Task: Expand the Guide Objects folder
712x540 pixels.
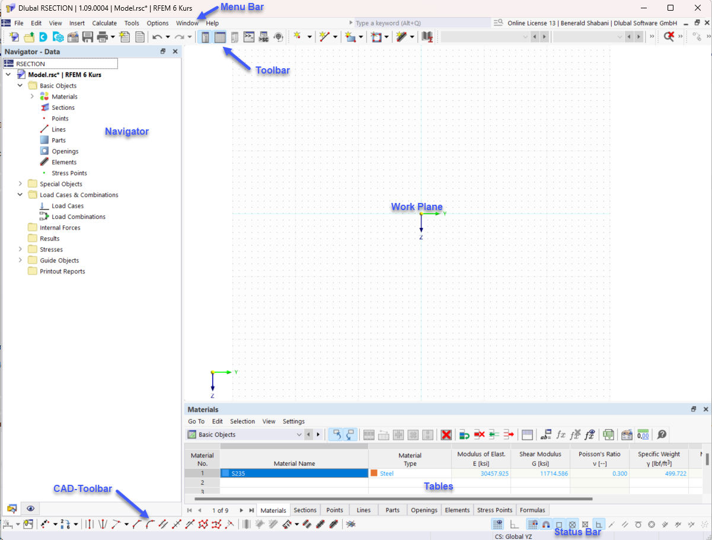Action: [20, 260]
